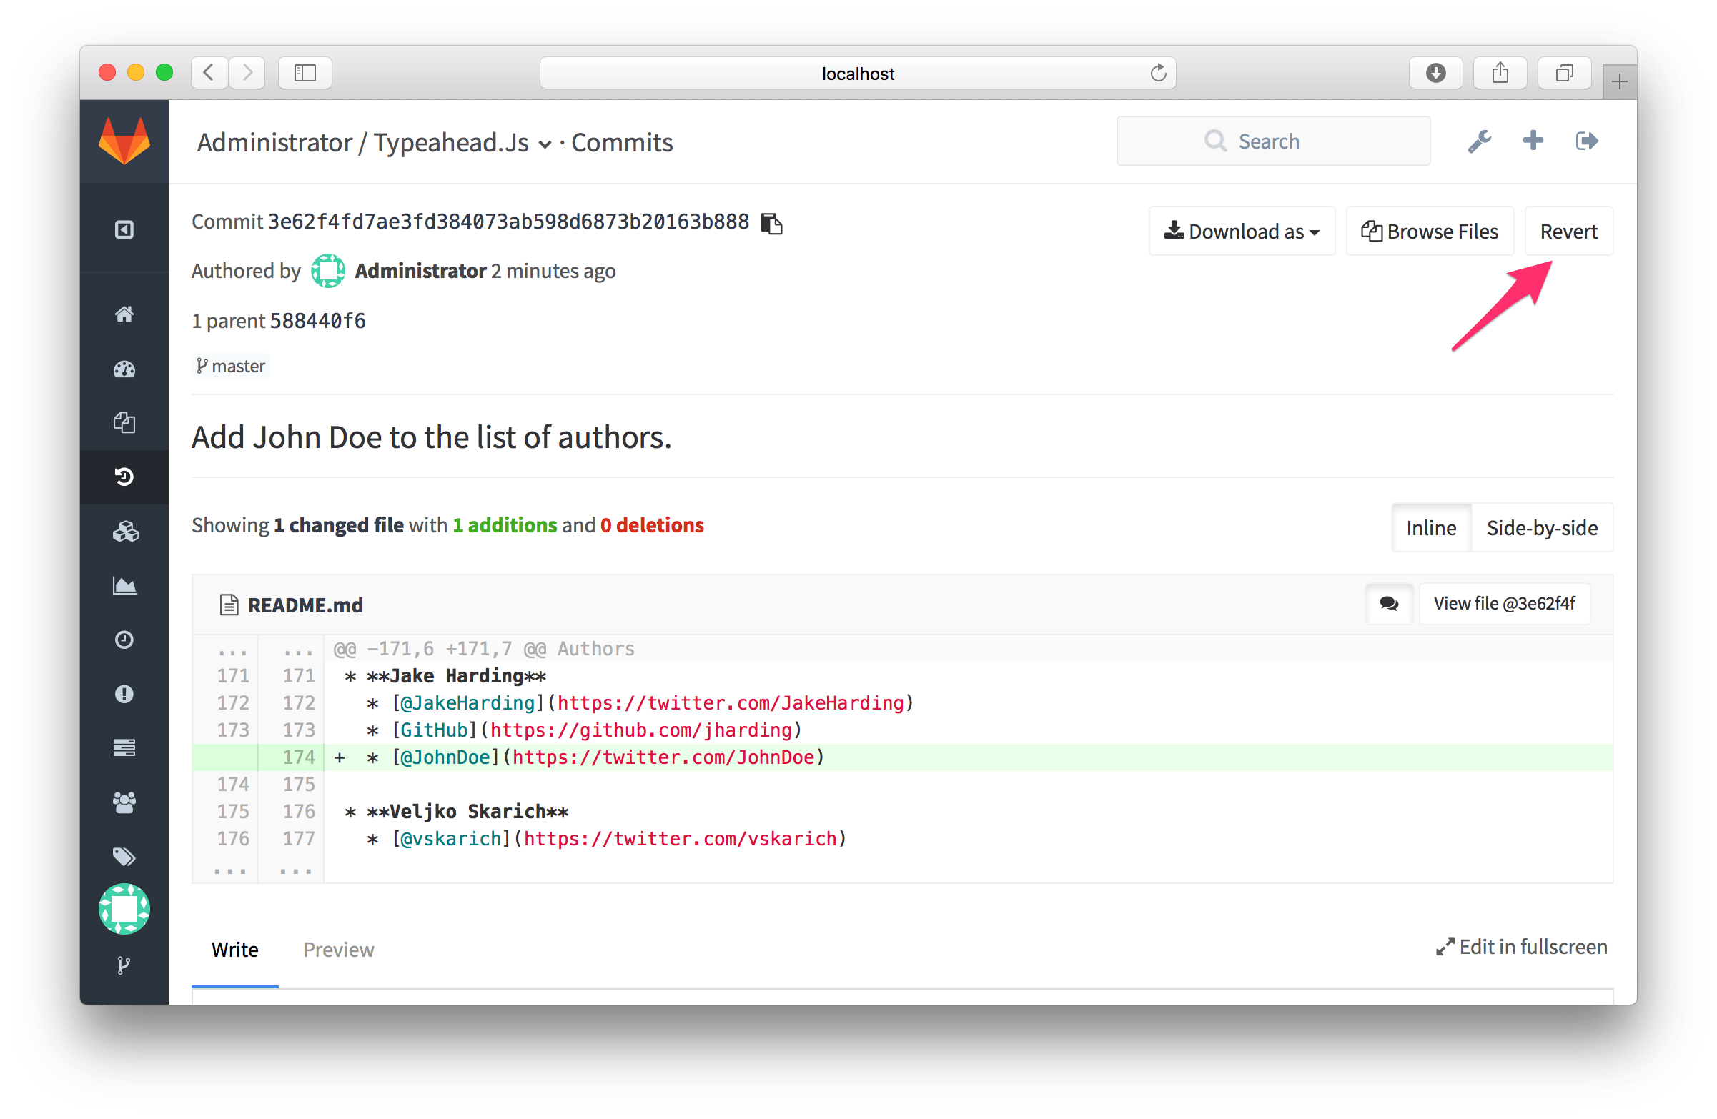1717x1119 pixels.
Task: Click the analytics/chart icon in sidebar
Action: click(x=123, y=586)
